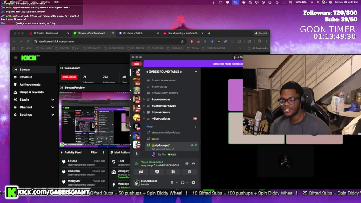Viewport: 361px width, 203px height.
Task: Switch to the IRLToolkit Dashboard tab
Action: (45, 33)
